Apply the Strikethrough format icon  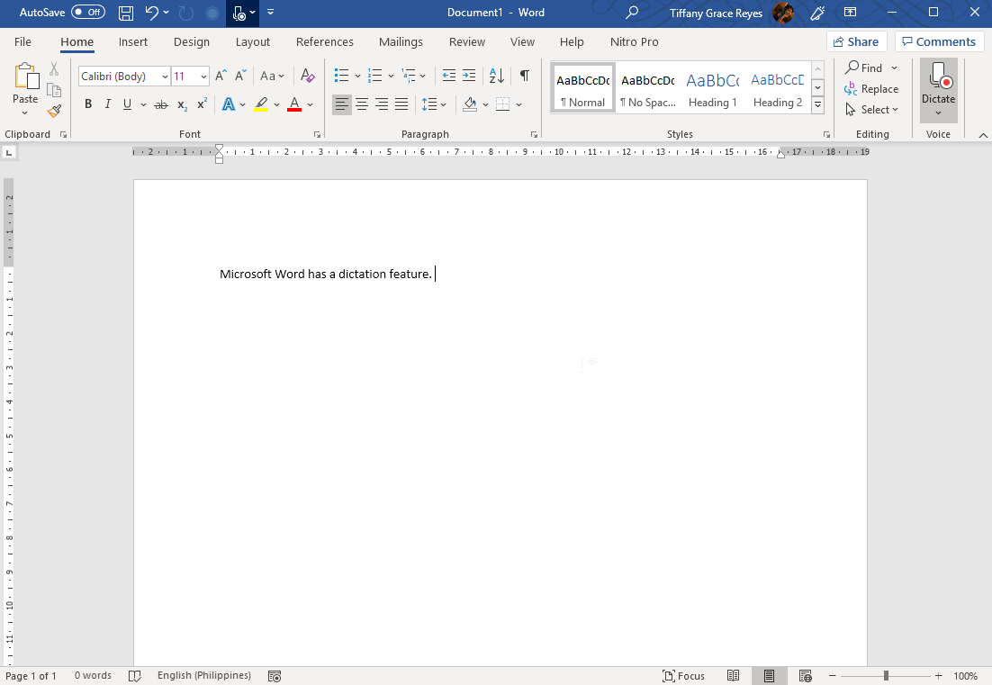[x=161, y=105]
